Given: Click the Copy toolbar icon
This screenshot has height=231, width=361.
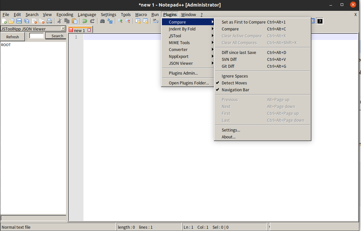Looking at the screenshot, I should (67, 21).
